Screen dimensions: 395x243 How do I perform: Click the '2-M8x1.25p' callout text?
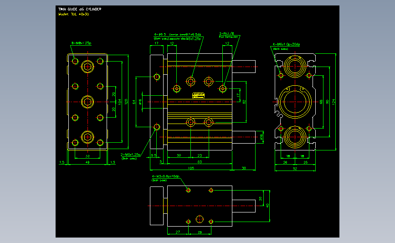coord(130,155)
